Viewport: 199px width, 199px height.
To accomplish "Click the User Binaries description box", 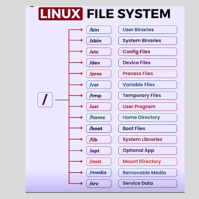I will tap(148, 30).
